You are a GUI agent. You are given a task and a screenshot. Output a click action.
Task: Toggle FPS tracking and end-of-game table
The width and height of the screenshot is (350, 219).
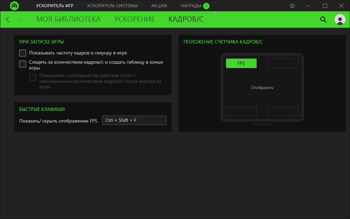click(x=23, y=64)
